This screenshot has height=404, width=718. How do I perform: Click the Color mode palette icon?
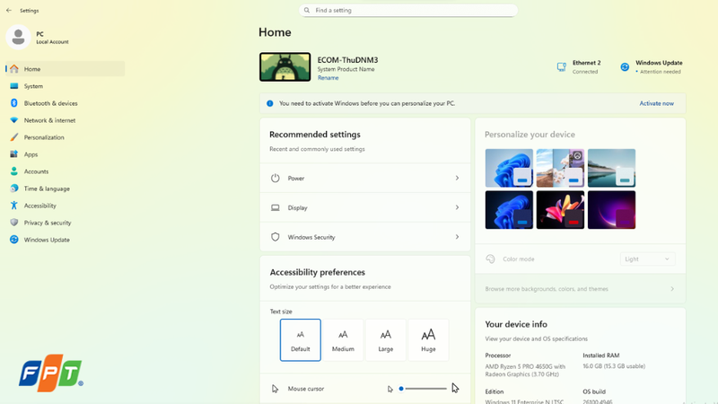(490, 259)
